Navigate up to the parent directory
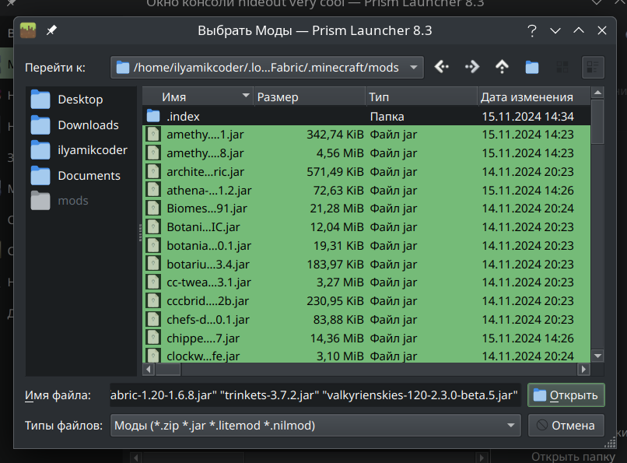The height and width of the screenshot is (463, 627). (x=502, y=68)
